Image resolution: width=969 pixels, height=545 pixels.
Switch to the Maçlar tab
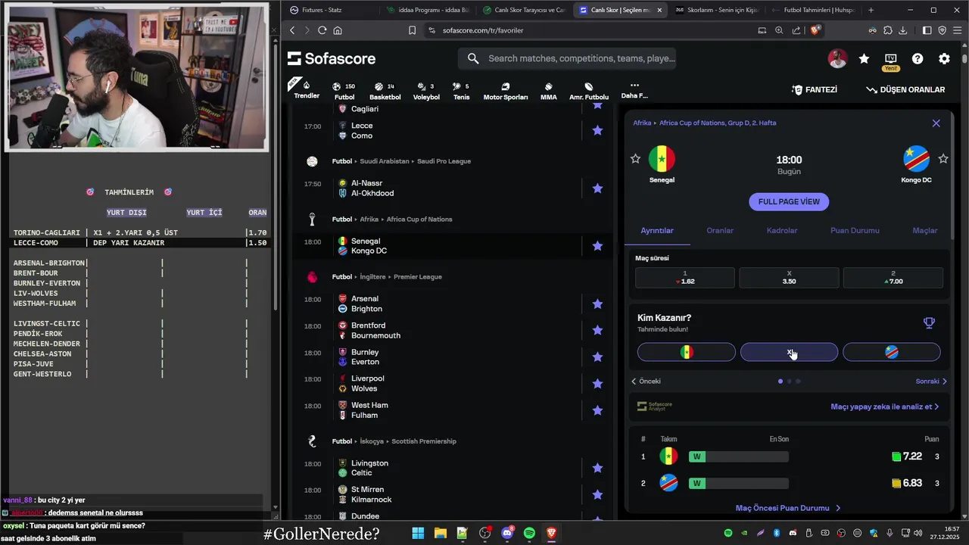coord(925,230)
